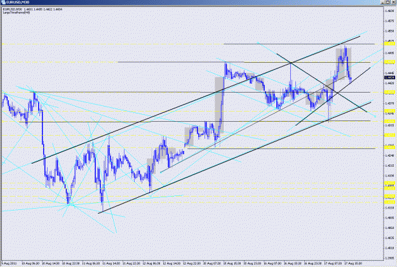Click the '10 Aug 06:00' time axis label
This screenshot has height=267, width=397.
30,263
